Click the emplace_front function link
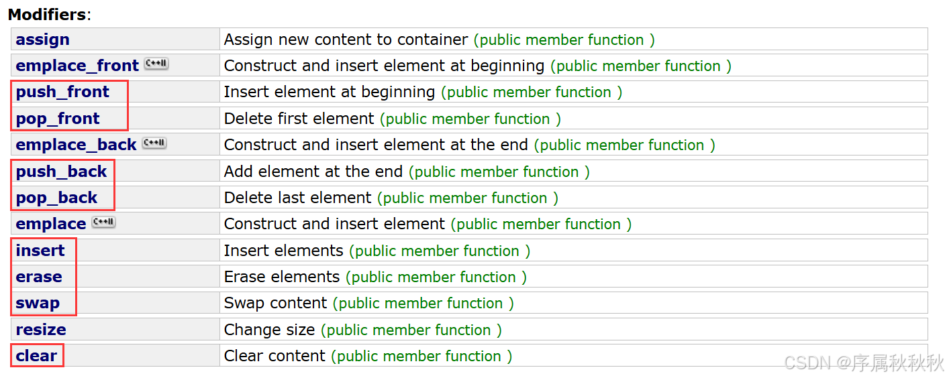The height and width of the screenshot is (380, 947). [x=77, y=66]
